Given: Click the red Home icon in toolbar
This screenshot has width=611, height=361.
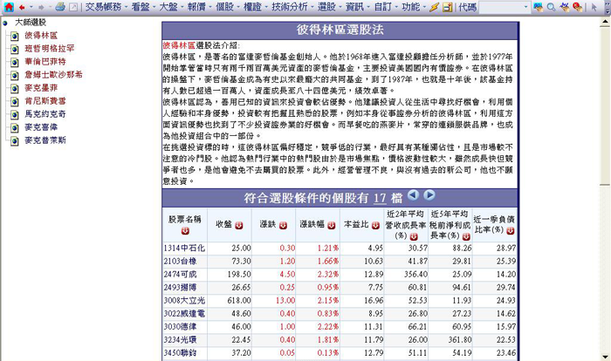Looking at the screenshot, I should pyautogui.click(x=9, y=7).
